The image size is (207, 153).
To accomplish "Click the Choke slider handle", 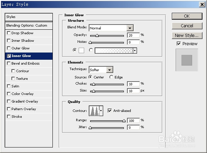I will pos(93,84).
